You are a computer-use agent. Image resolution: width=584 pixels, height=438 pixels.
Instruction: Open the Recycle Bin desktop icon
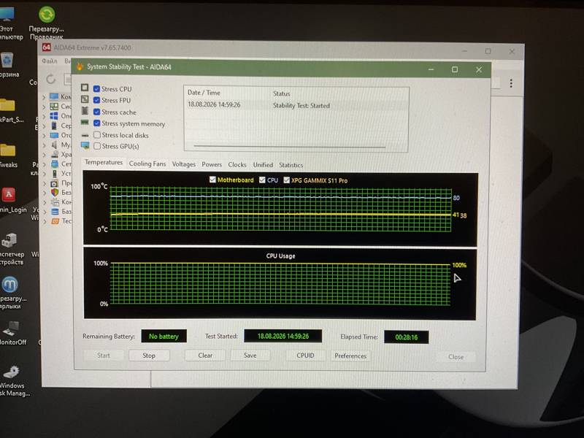click(x=7, y=60)
